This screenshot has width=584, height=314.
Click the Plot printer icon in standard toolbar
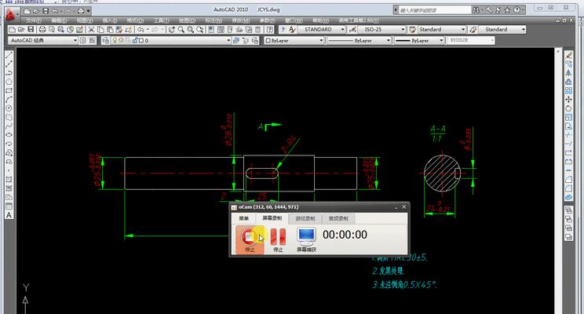(42, 29)
